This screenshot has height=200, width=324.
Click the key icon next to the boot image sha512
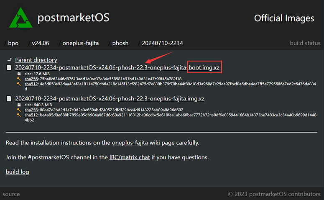pyautogui.click(x=19, y=84)
